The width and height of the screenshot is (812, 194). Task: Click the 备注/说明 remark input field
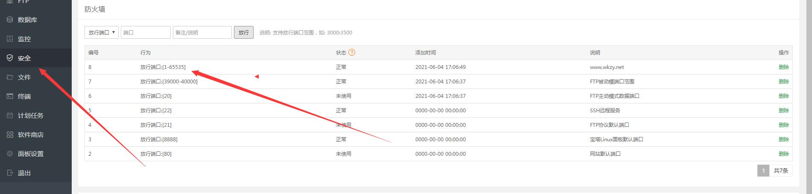point(202,32)
